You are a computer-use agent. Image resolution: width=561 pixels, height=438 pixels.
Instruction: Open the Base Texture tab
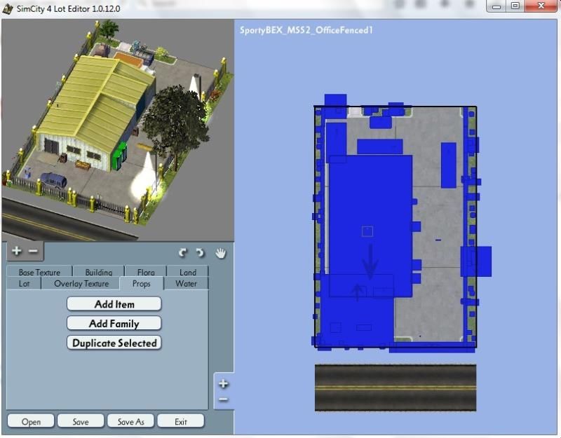[39, 271]
